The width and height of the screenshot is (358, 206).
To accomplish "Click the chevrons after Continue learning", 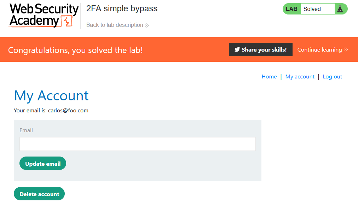I will tap(346, 50).
